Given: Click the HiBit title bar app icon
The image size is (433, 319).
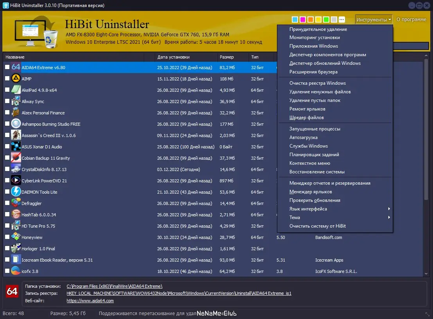Looking at the screenshot, I should pos(5,5).
